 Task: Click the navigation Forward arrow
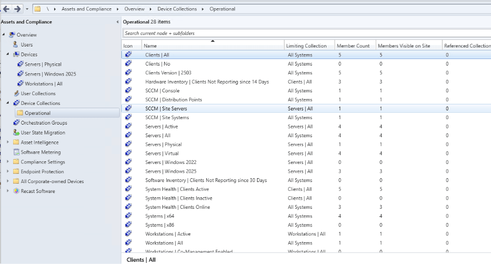[16, 9]
